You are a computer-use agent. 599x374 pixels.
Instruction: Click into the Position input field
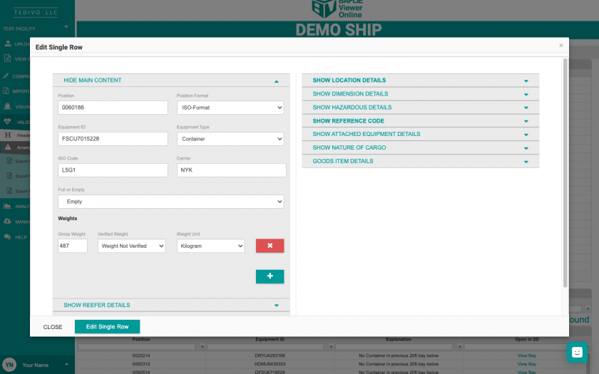click(x=113, y=108)
